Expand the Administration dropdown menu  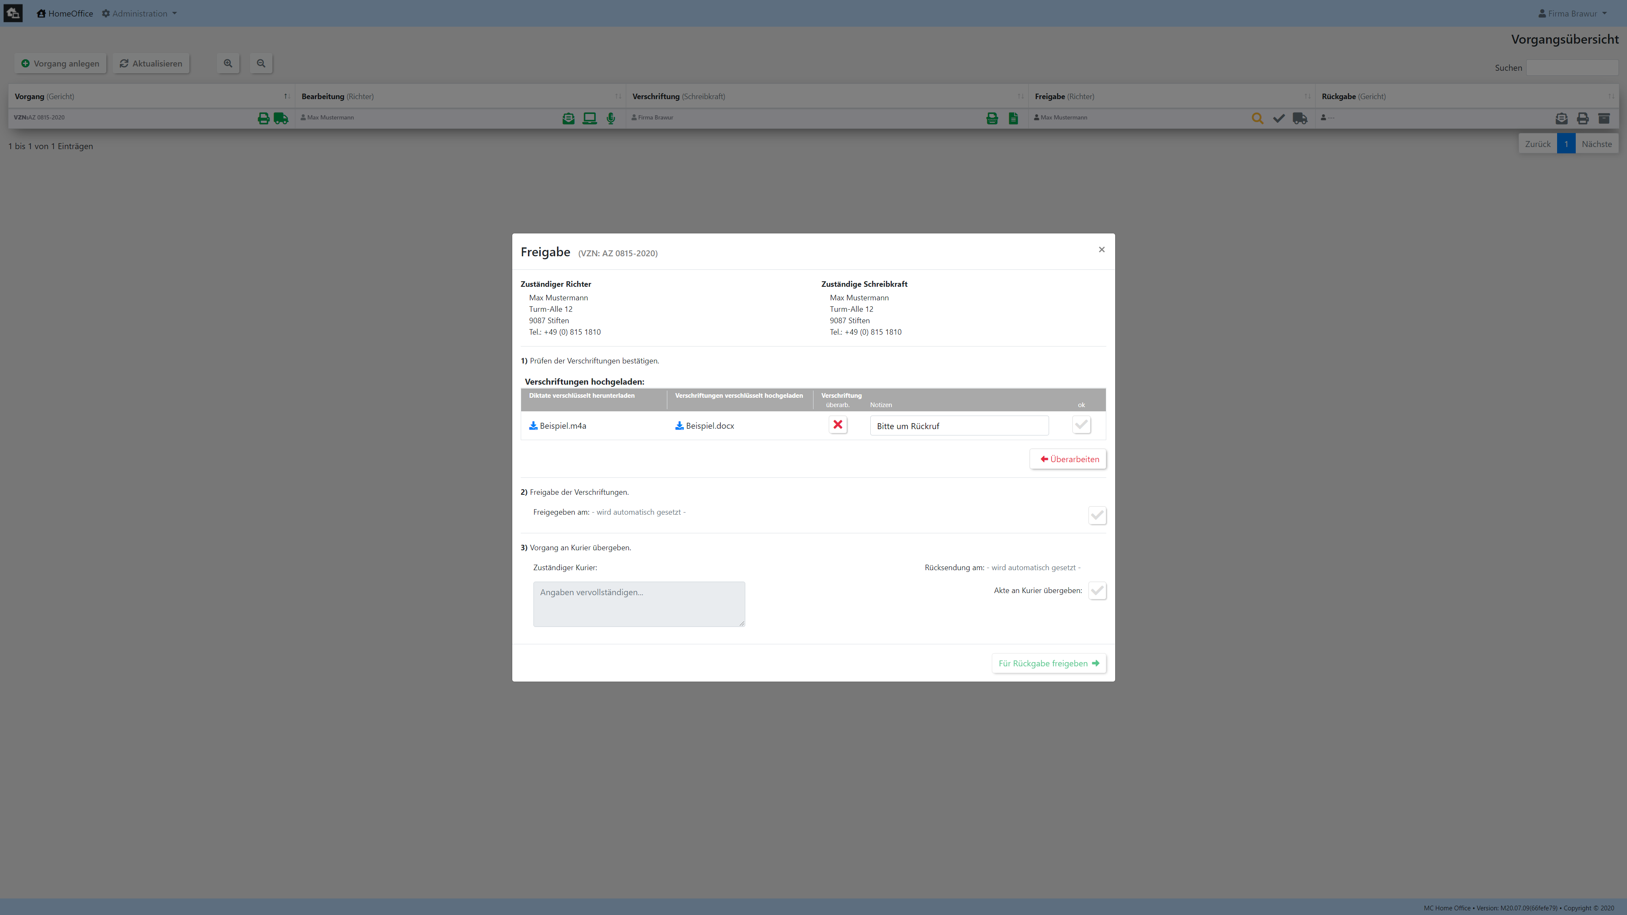pos(139,13)
